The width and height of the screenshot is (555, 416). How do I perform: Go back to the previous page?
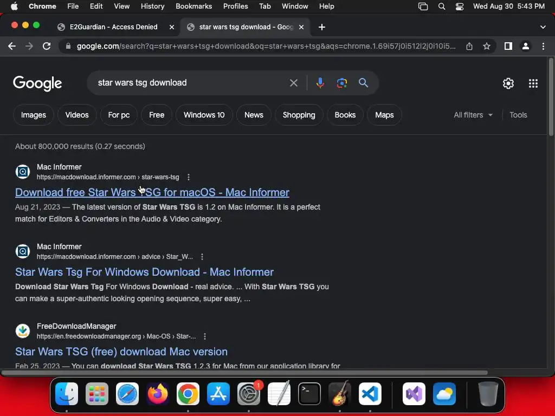[12, 46]
